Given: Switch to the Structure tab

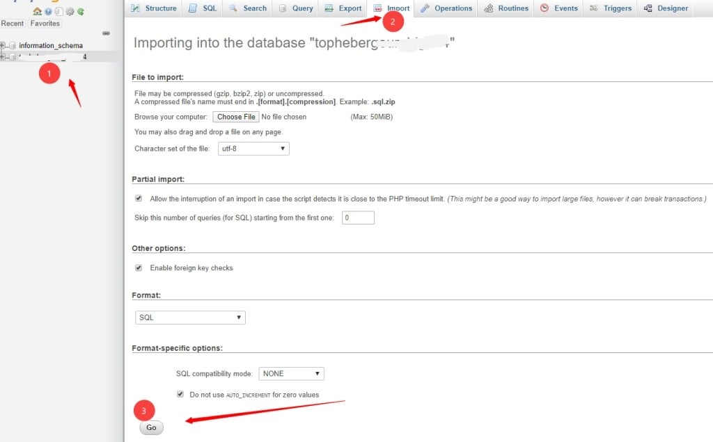Looking at the screenshot, I should pos(154,8).
